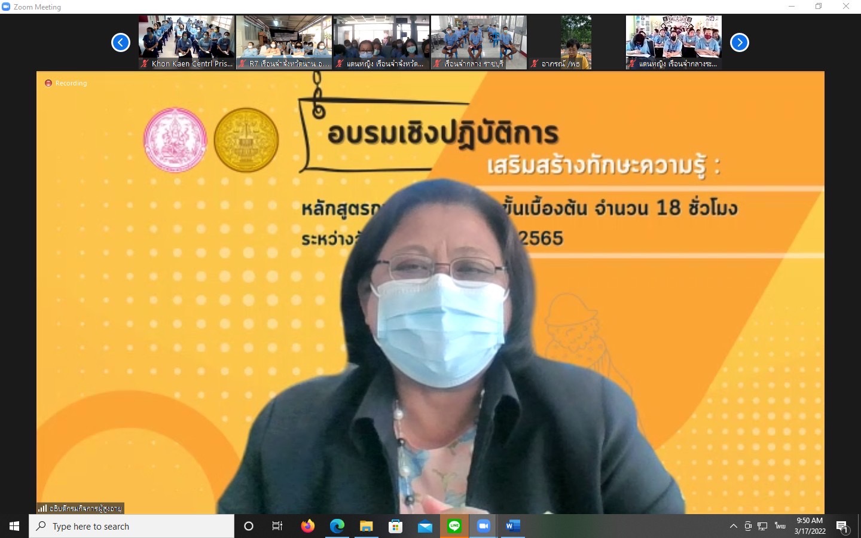Select the R7 participant video thumbnail
Viewport: 861px width, 538px height.
[x=284, y=42]
